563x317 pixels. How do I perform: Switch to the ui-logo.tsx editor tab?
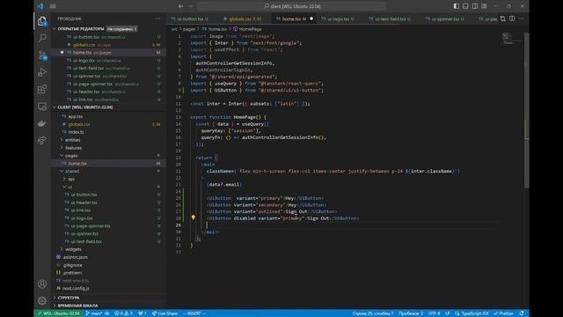[x=340, y=18]
